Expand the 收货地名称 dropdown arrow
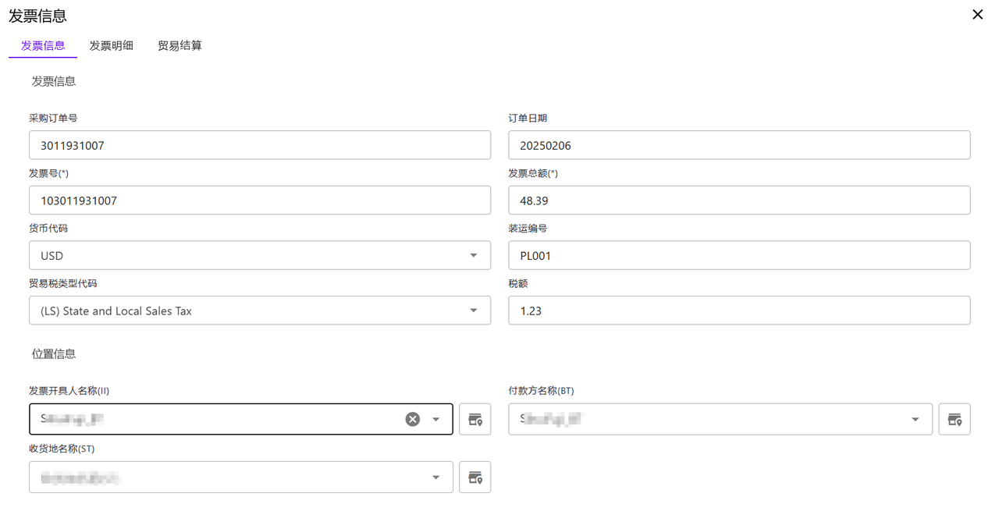Image resolution: width=999 pixels, height=529 pixels. tap(436, 477)
